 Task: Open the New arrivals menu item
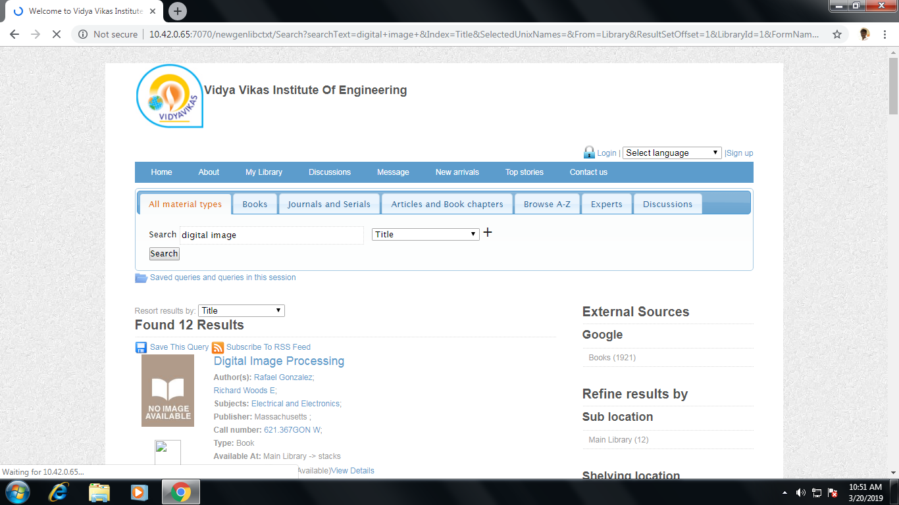457,172
